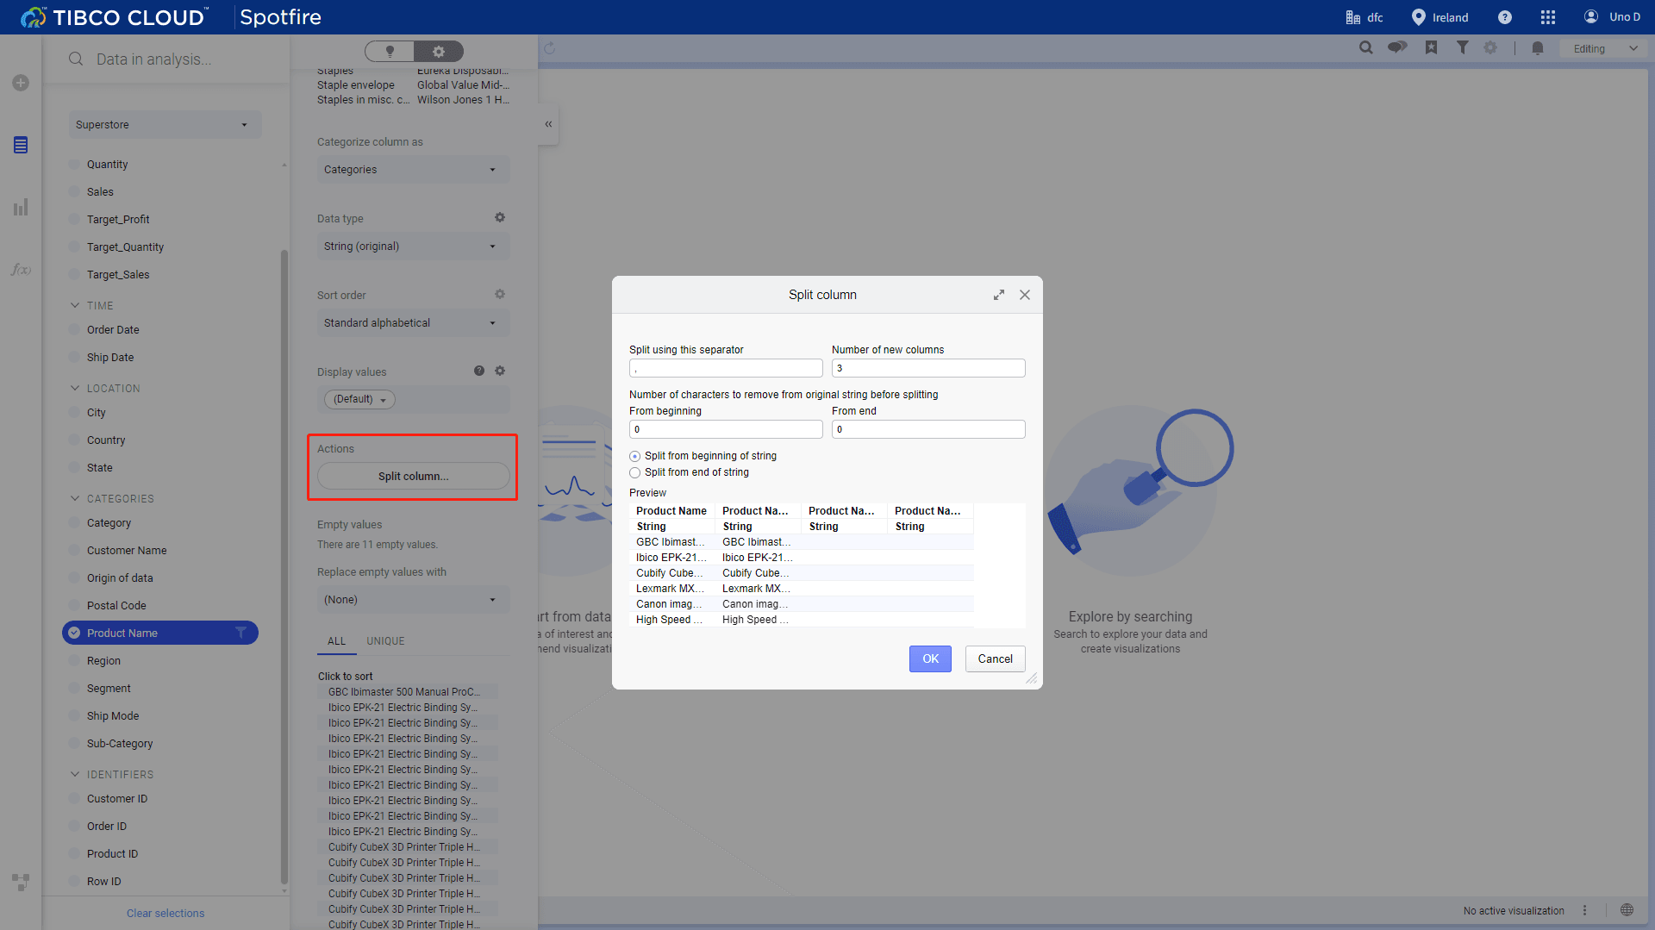
Task: Open the bookmarks icon in toolbar
Action: point(1431,48)
